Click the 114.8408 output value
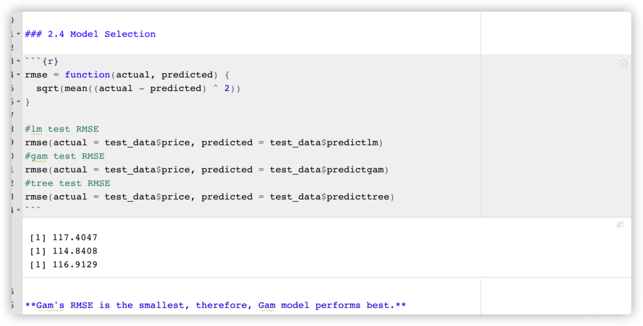This screenshot has width=643, height=326. pyautogui.click(x=75, y=251)
